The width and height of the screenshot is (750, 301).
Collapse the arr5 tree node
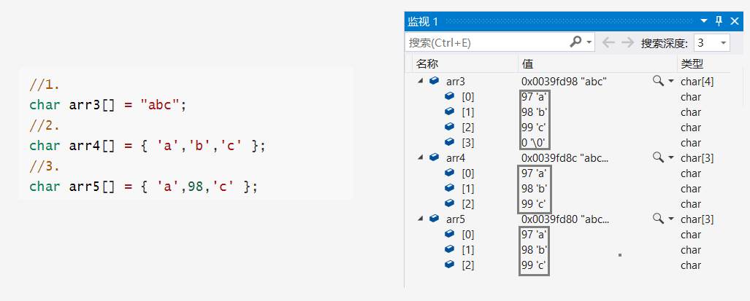click(x=420, y=219)
